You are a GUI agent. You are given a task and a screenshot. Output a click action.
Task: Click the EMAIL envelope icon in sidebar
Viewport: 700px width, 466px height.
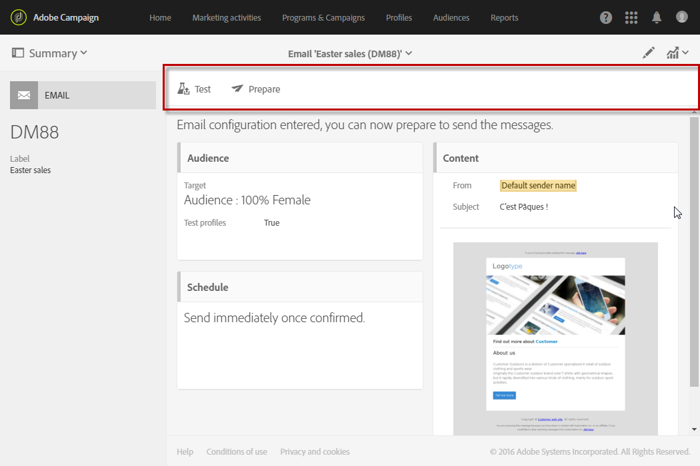tap(24, 95)
